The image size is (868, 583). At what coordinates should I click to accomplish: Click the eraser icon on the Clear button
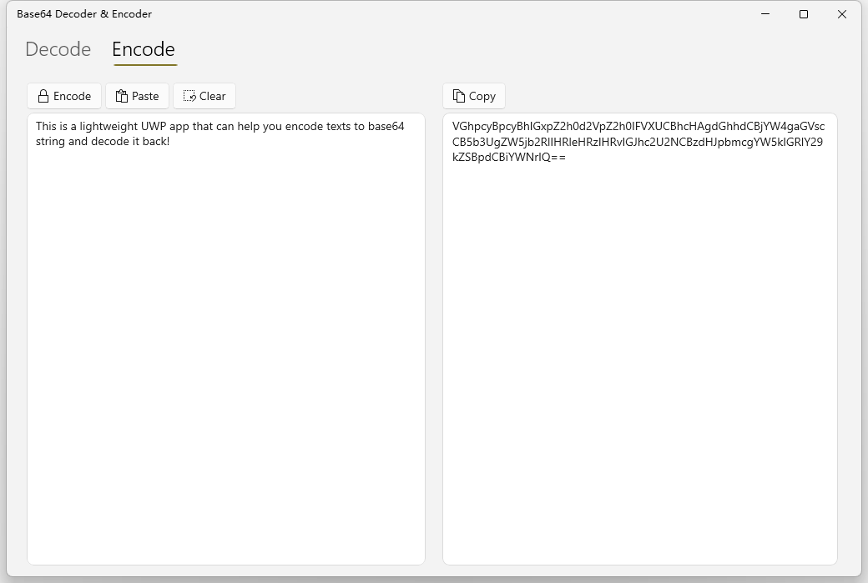click(x=189, y=96)
